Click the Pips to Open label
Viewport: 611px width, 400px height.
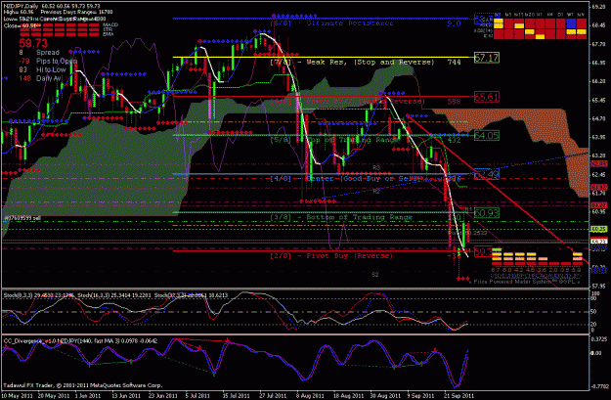click(x=57, y=61)
